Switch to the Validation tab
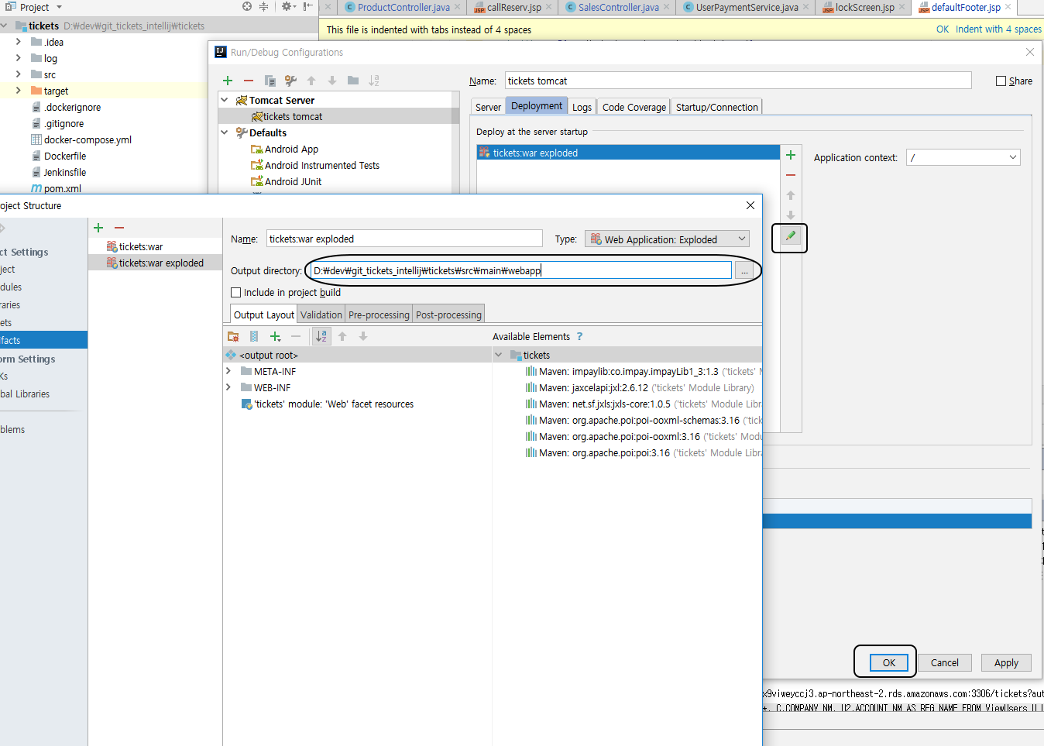The width and height of the screenshot is (1044, 746). coord(321,315)
